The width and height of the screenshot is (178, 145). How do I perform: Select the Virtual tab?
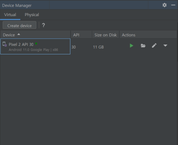10,15
